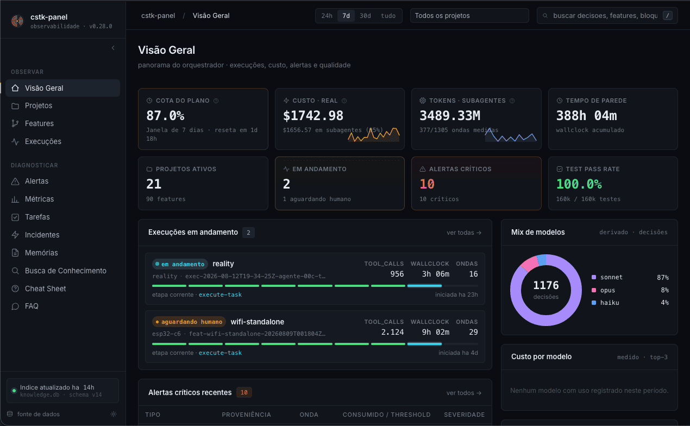
Task: Select the 7d time range
Action: click(346, 16)
